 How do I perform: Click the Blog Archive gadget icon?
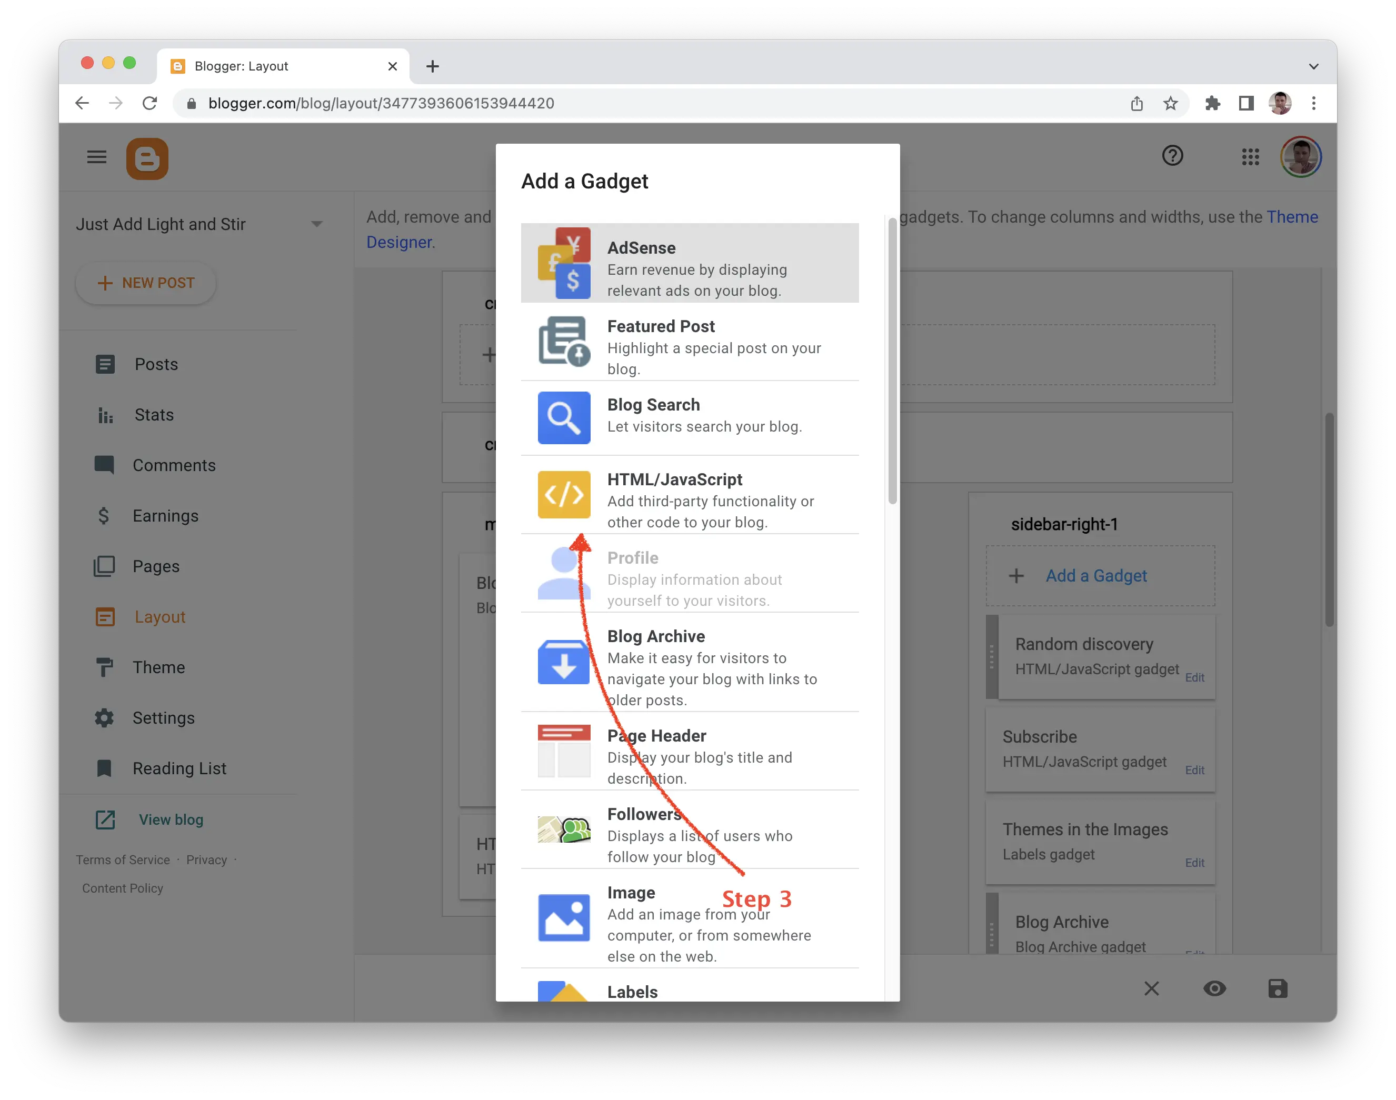(564, 662)
